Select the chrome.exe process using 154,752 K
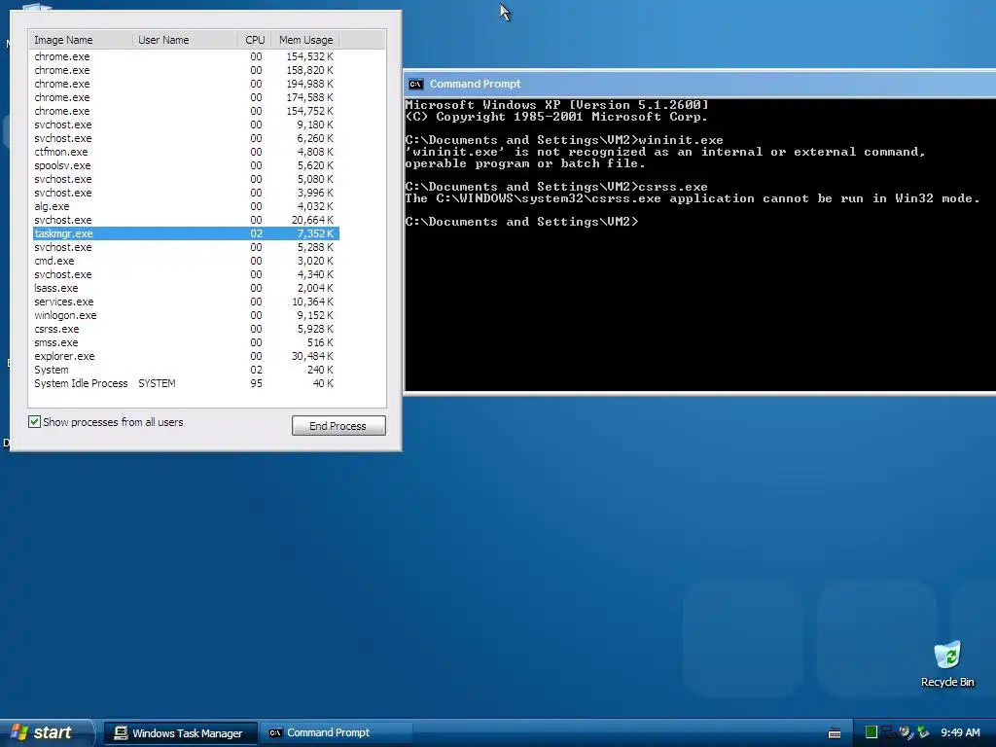The width and height of the screenshot is (996, 747). coord(186,111)
